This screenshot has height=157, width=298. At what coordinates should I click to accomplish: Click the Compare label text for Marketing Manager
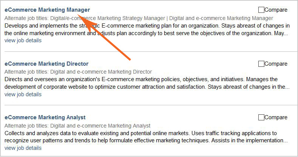click(x=276, y=10)
